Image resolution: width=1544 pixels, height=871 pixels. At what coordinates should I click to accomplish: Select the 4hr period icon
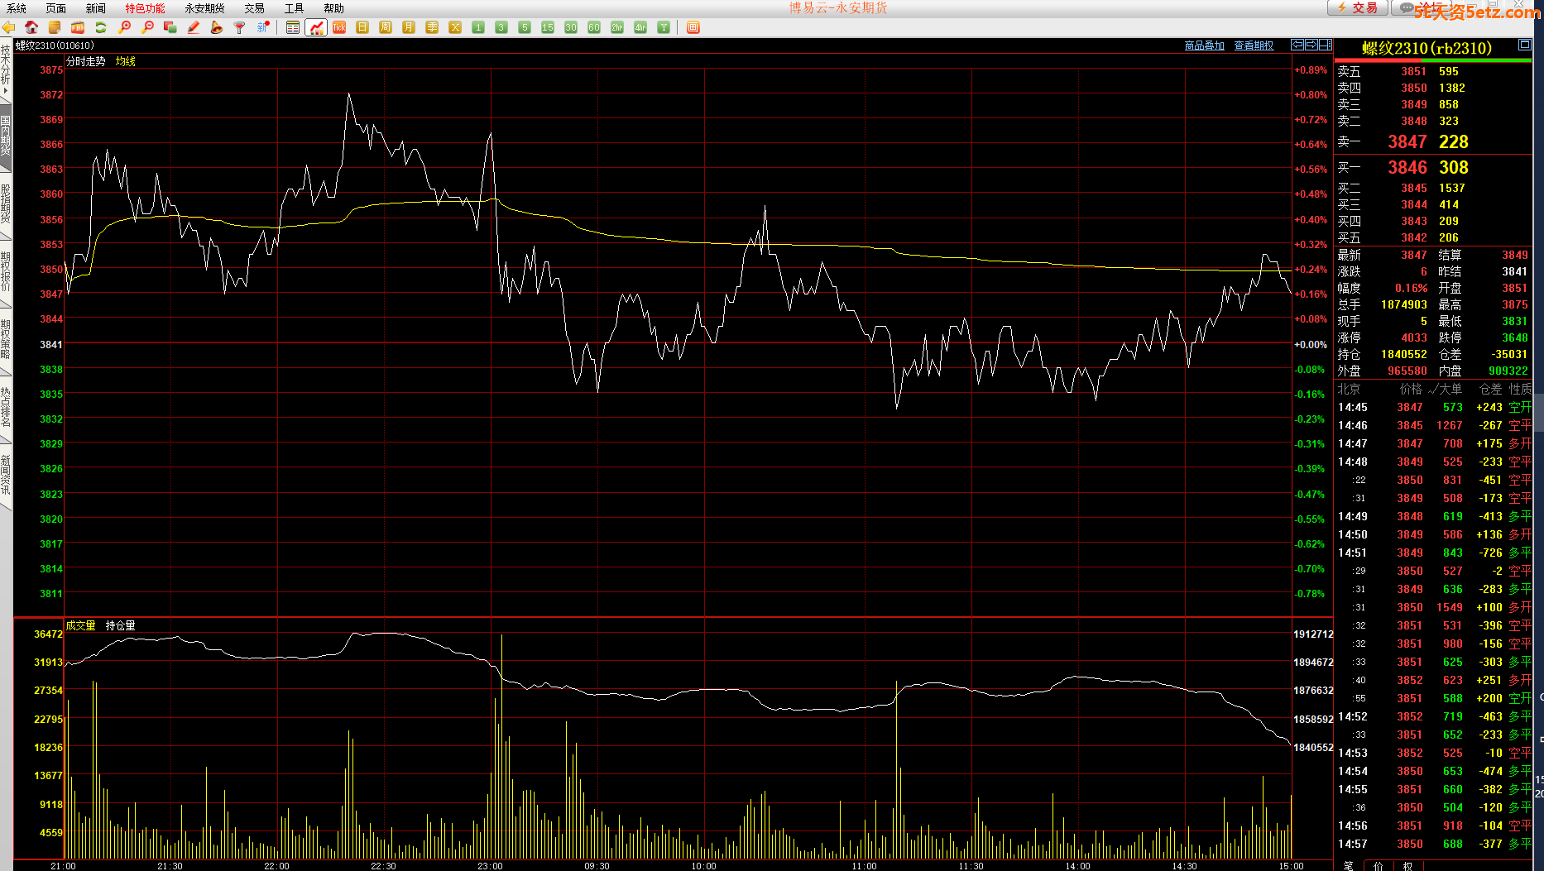point(640,27)
